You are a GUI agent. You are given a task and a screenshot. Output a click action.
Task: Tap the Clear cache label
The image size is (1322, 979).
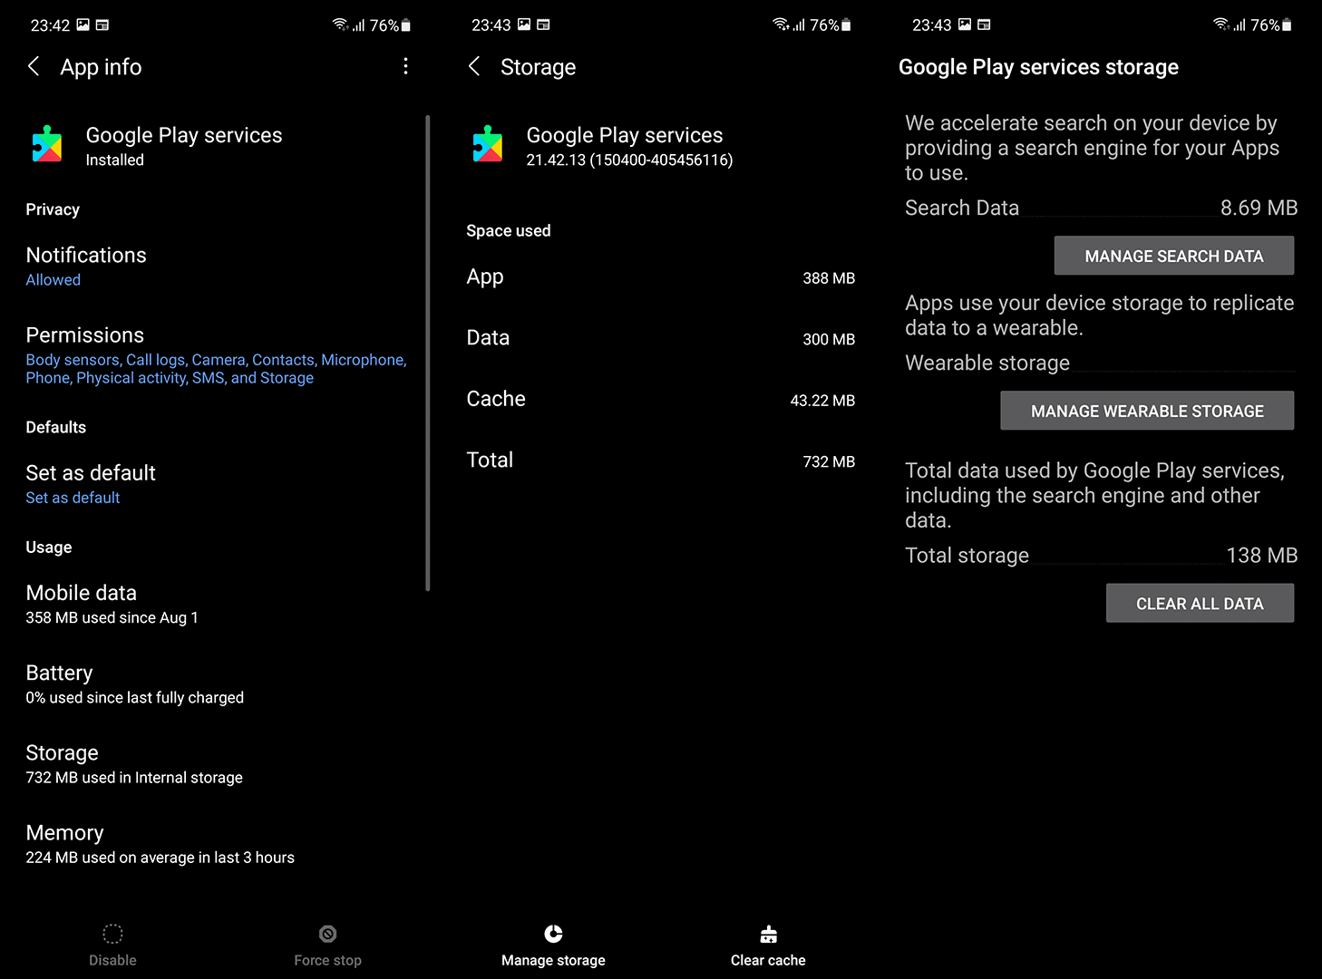pos(768,960)
